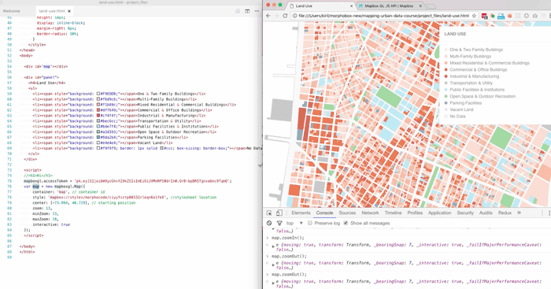Click the mapboxgl.accessToken line in editor

[x=128, y=181]
